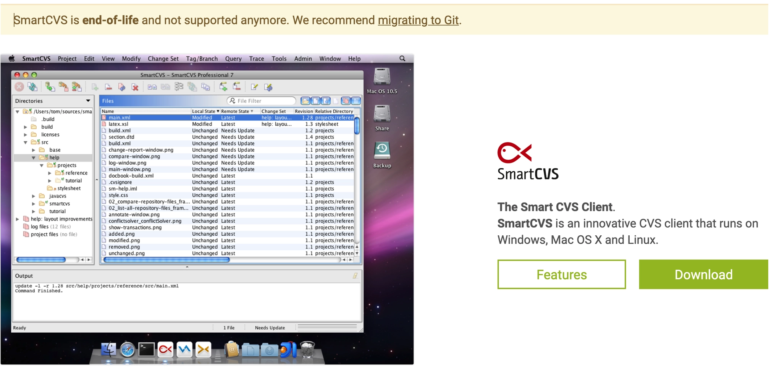Sort by the Revision column header
This screenshot has height=369, width=782.
[304, 111]
